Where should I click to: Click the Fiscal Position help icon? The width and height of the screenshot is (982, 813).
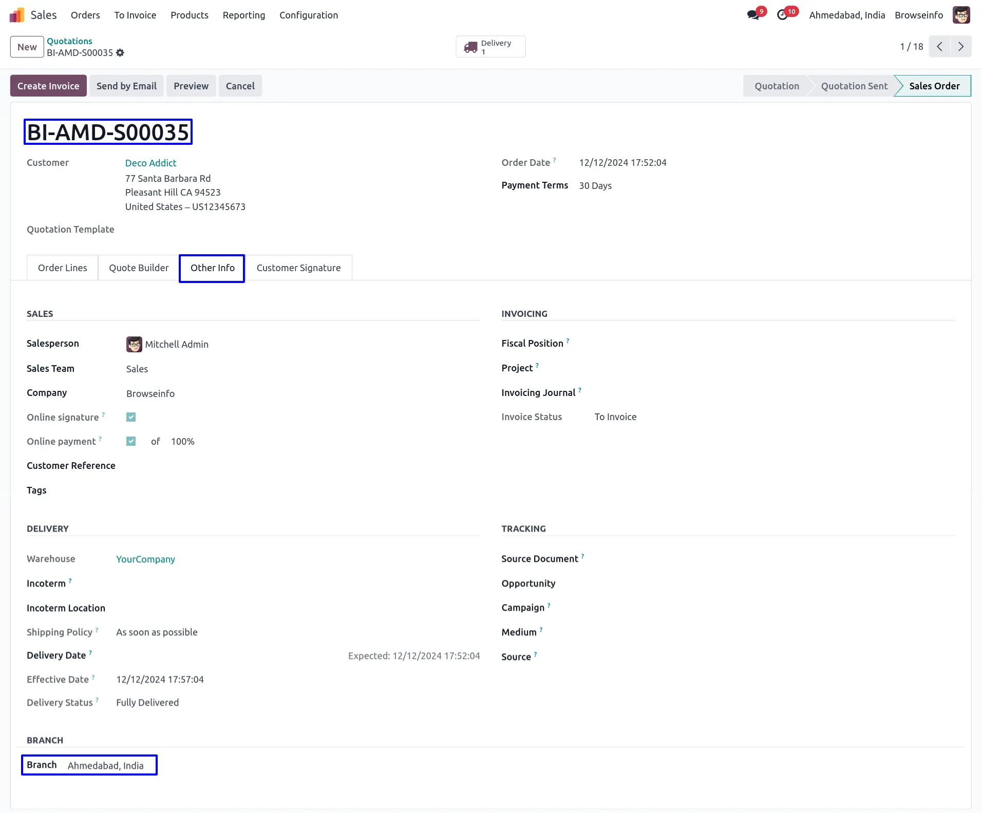pyautogui.click(x=568, y=341)
